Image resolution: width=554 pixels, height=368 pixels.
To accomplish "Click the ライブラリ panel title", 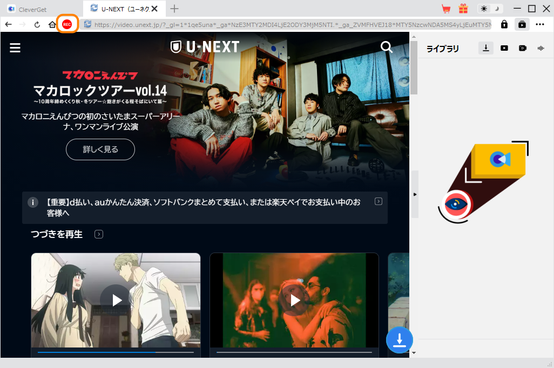I will pyautogui.click(x=442, y=49).
